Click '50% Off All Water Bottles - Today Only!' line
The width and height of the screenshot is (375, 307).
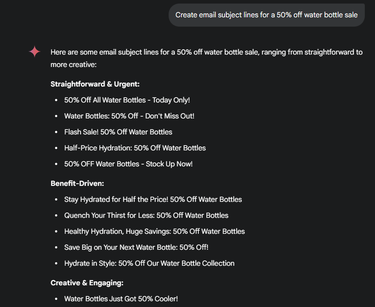127,100
